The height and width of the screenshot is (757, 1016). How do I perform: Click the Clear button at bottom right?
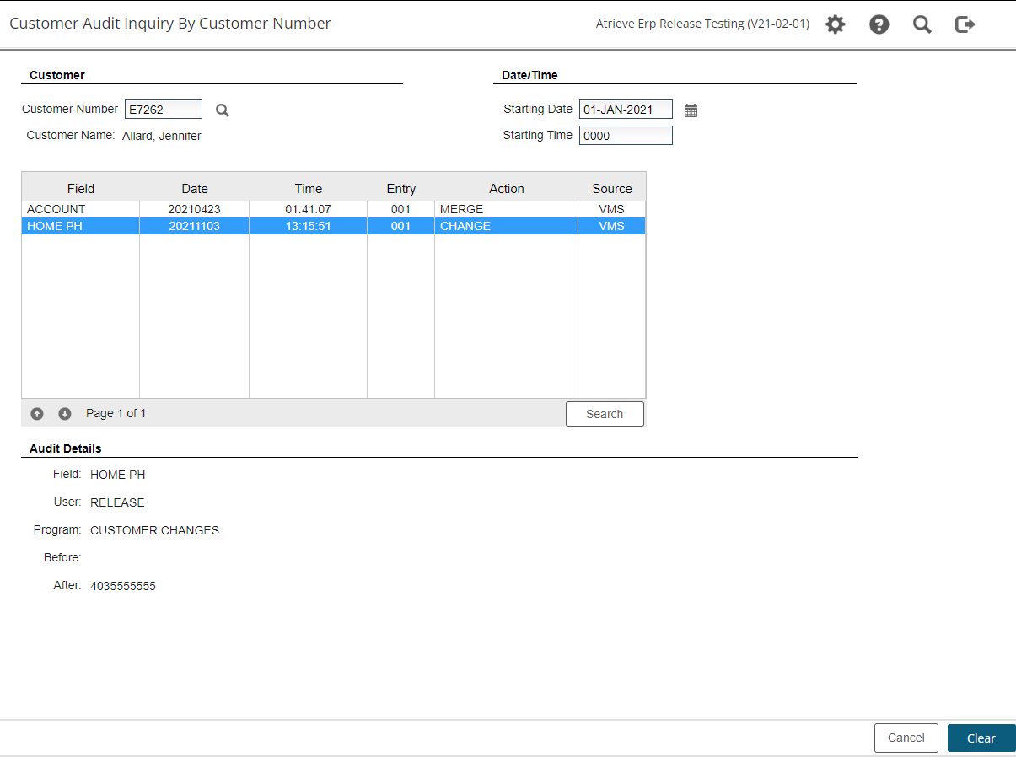(981, 738)
